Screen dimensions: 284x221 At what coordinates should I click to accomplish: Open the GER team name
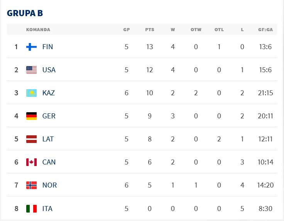click(x=49, y=116)
